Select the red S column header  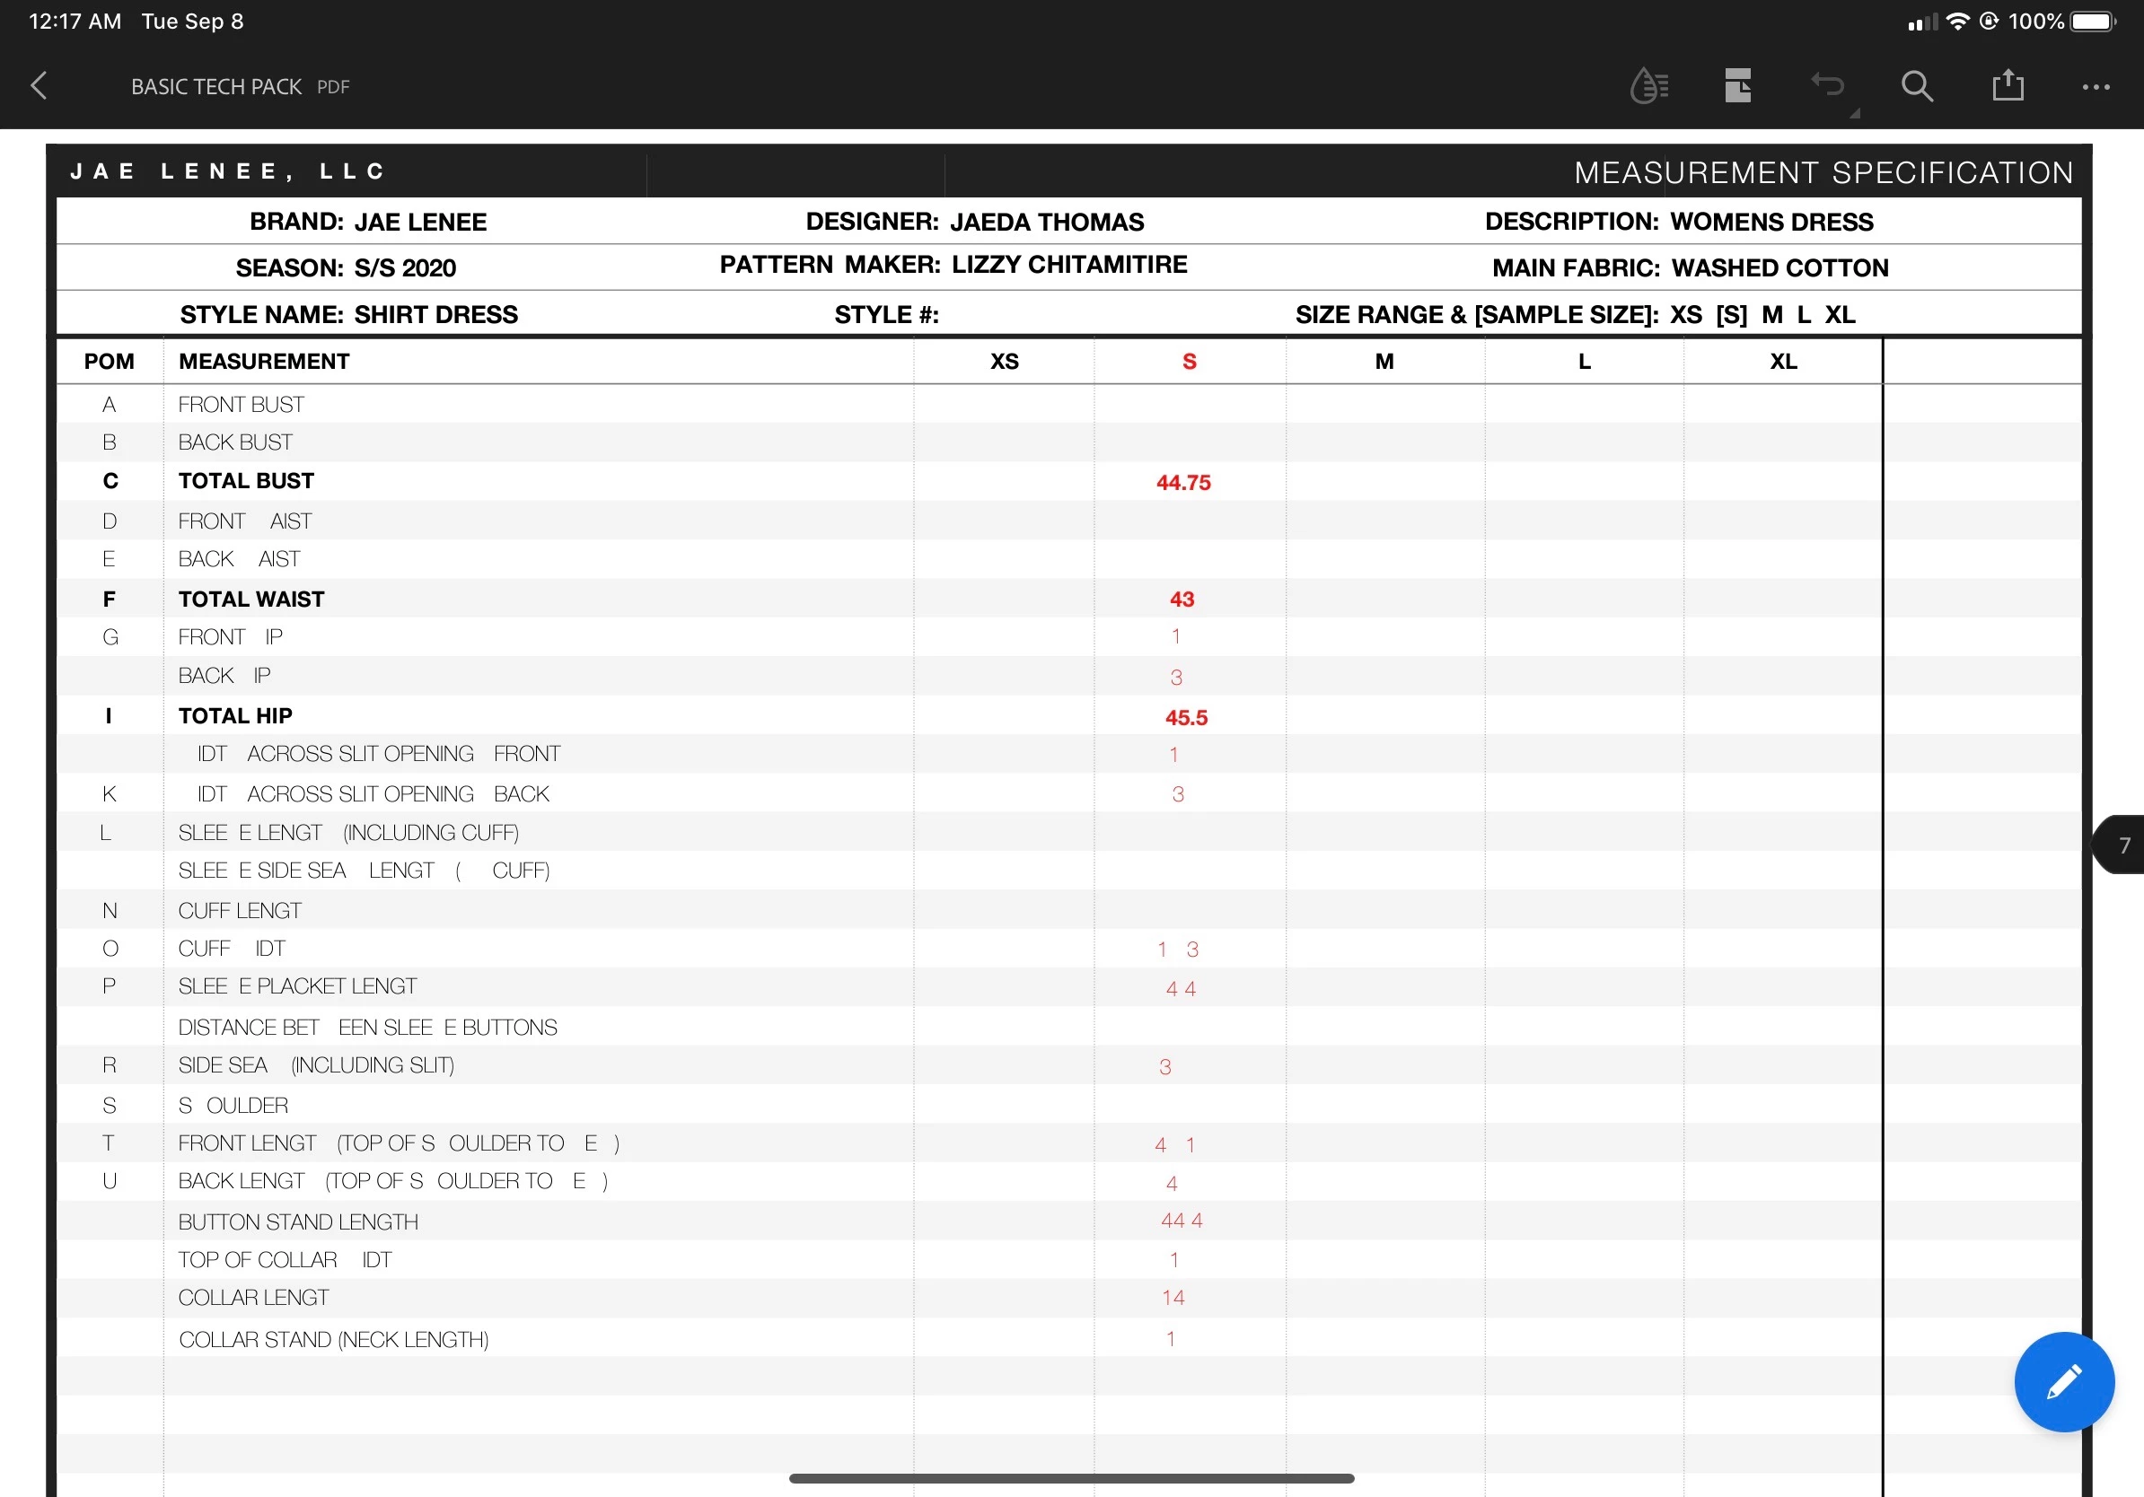(x=1189, y=361)
